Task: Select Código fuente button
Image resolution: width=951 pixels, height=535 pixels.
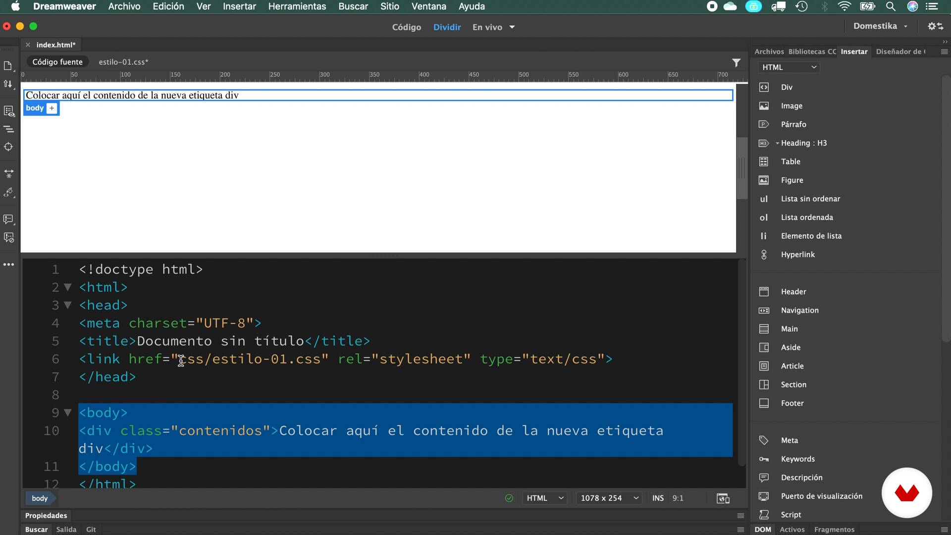Action: coord(57,62)
